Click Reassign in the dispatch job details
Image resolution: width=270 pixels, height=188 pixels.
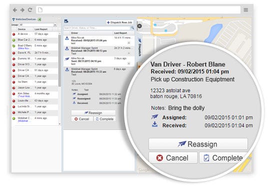click(x=93, y=113)
